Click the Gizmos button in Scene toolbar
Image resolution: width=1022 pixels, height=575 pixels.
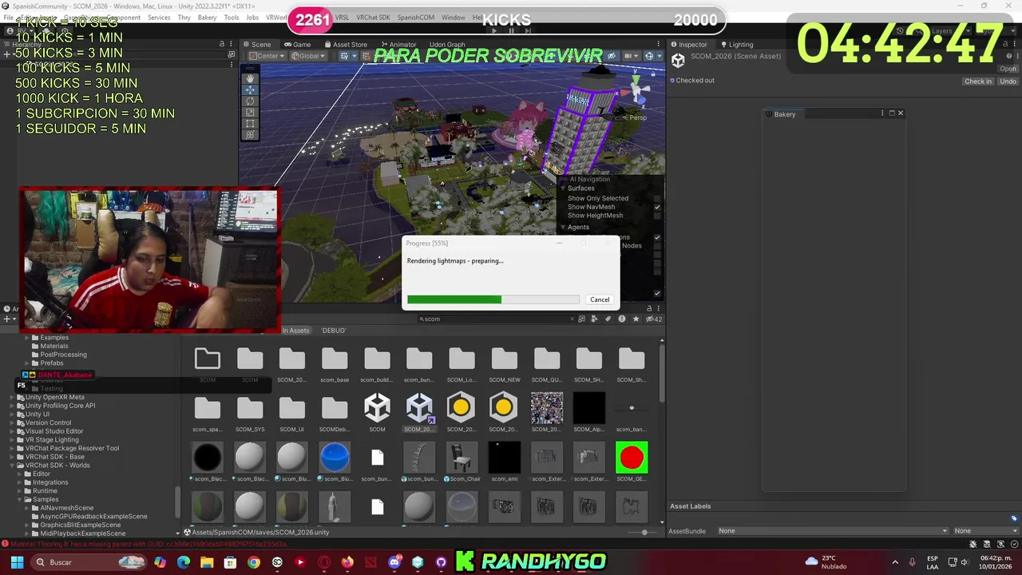[x=649, y=56]
